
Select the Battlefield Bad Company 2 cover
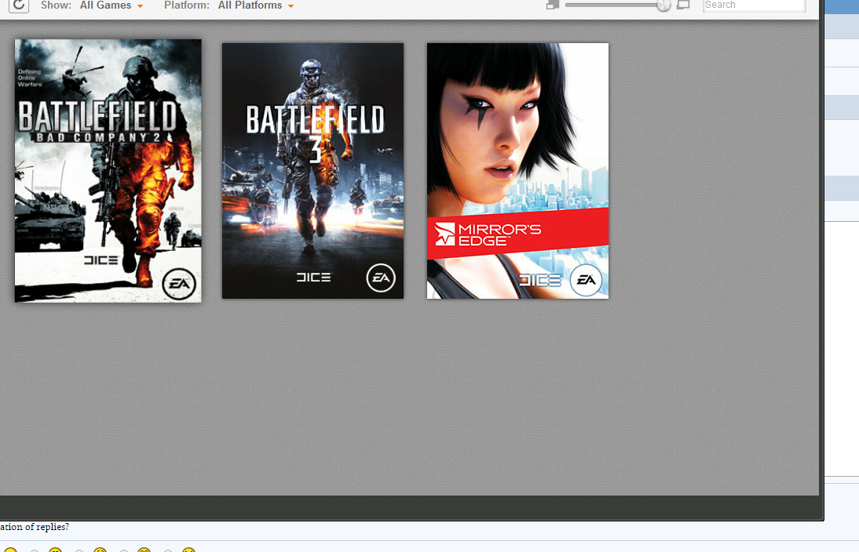point(108,171)
